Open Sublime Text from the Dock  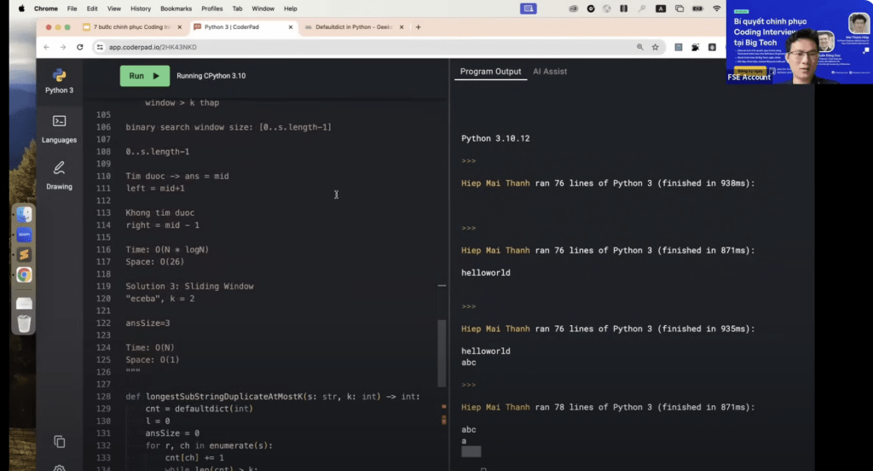pyautogui.click(x=24, y=255)
